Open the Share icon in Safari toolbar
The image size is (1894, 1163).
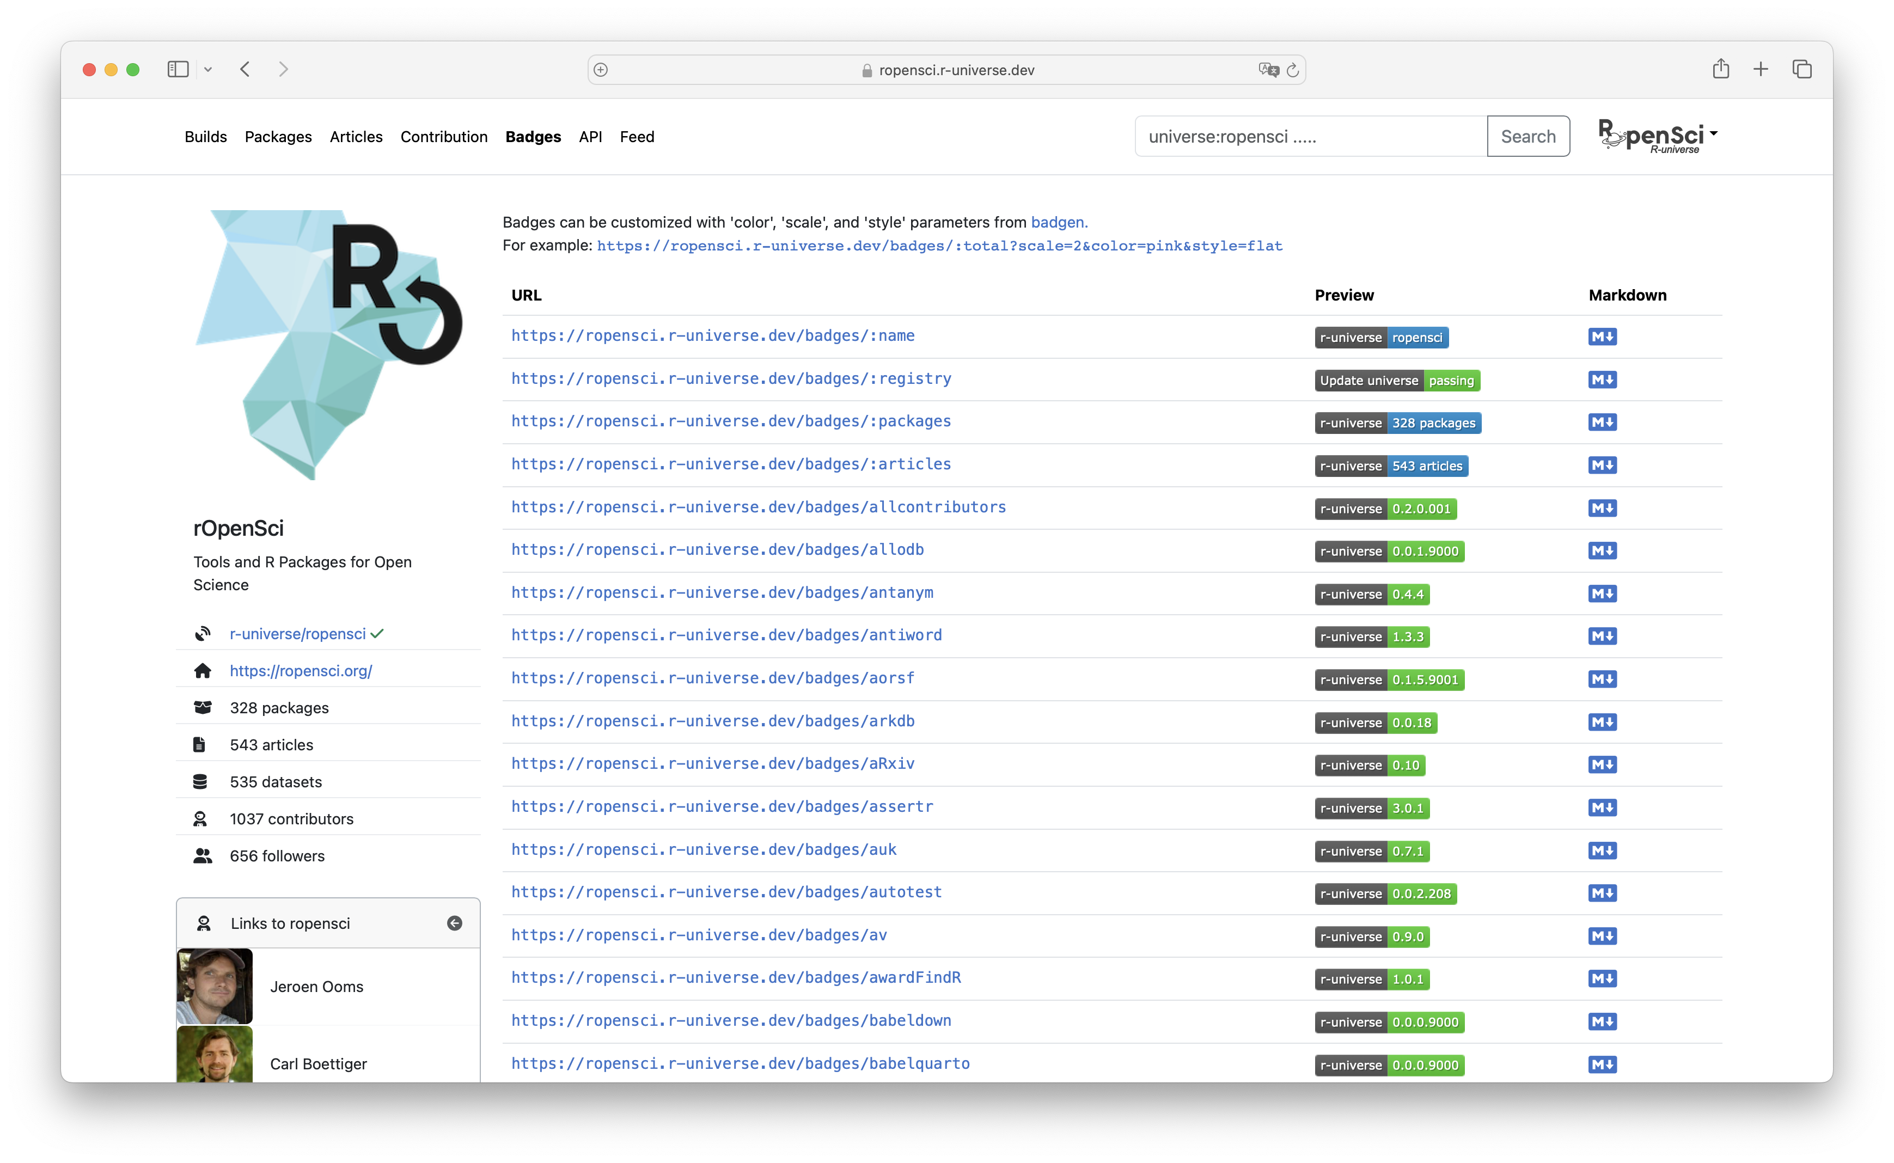point(1721,69)
